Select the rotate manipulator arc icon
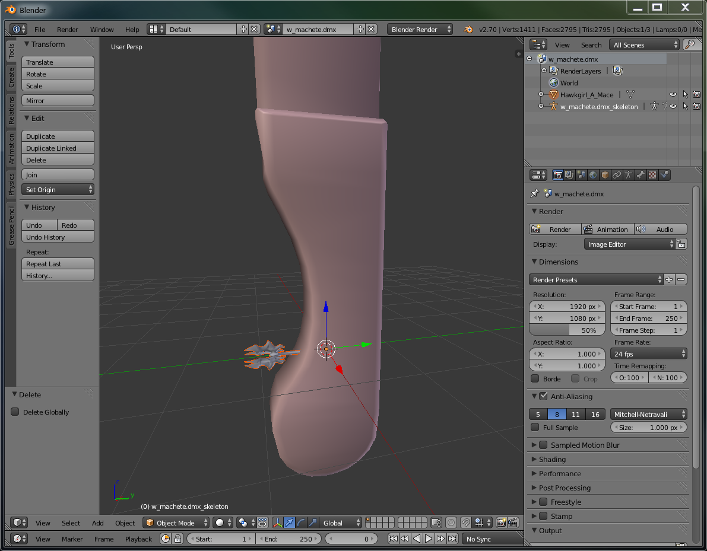The height and width of the screenshot is (551, 707). [301, 523]
